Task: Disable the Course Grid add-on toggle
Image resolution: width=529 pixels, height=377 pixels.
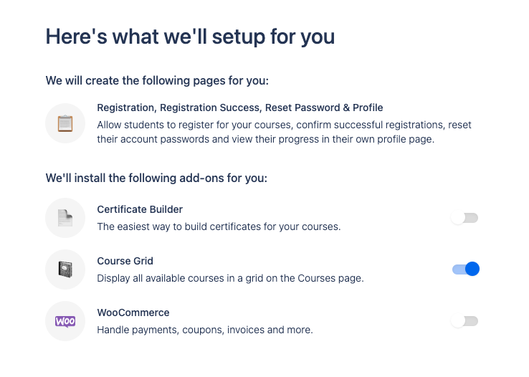Action: [465, 269]
